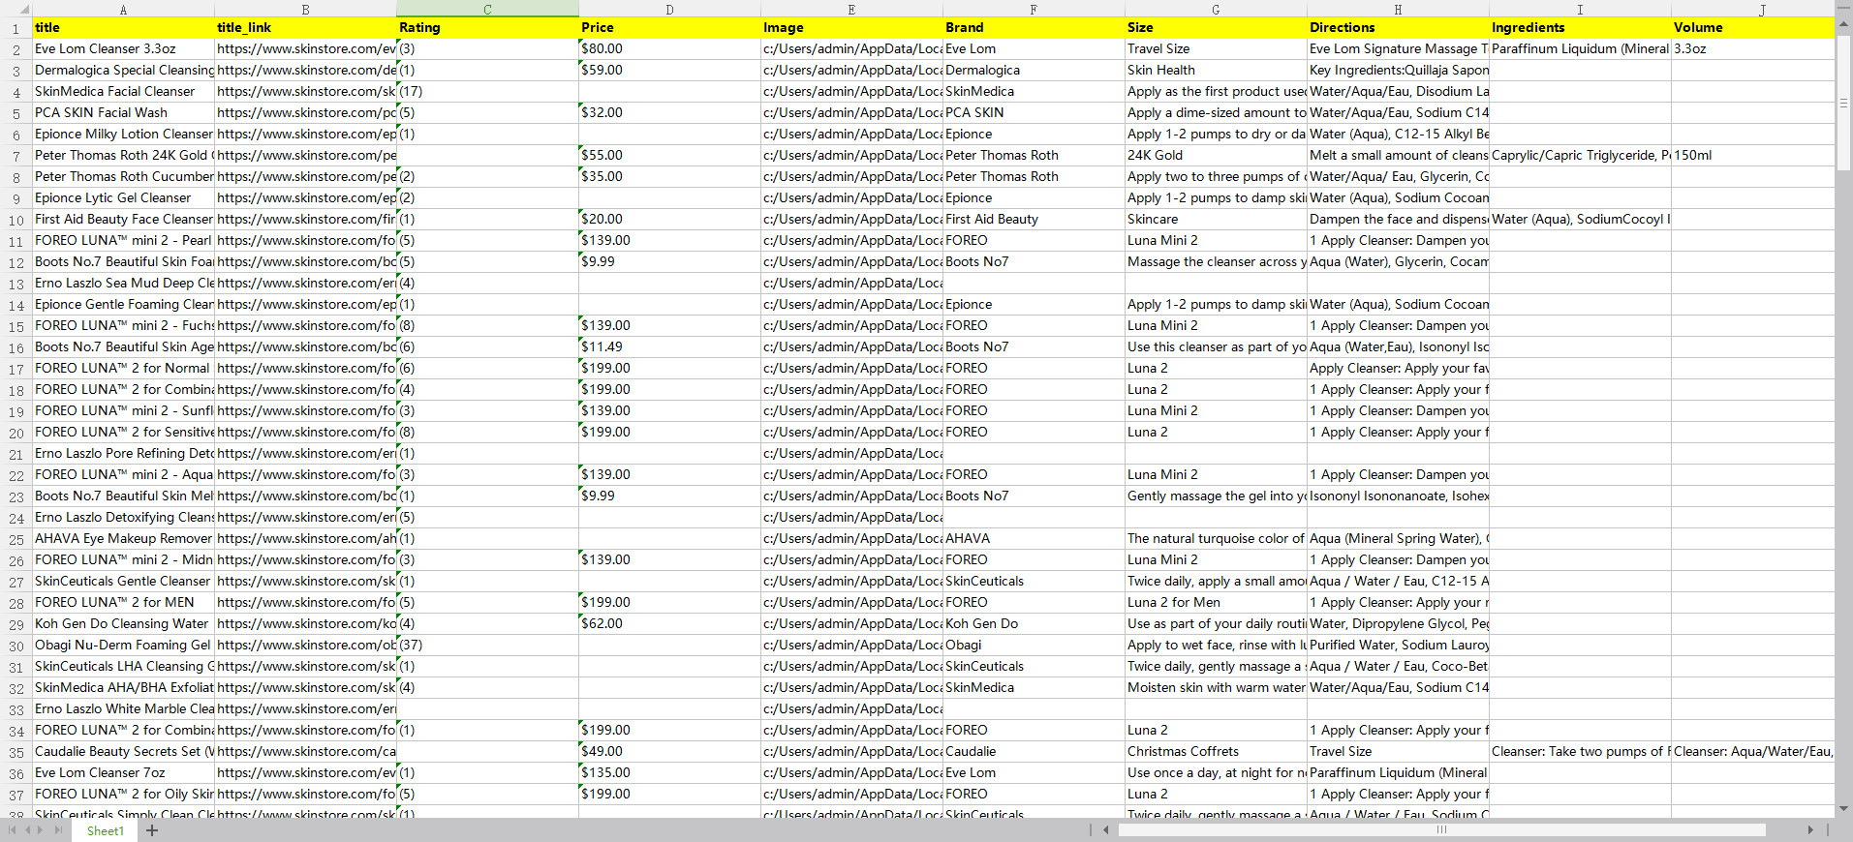
Task: Select column H header
Action: (x=1398, y=9)
